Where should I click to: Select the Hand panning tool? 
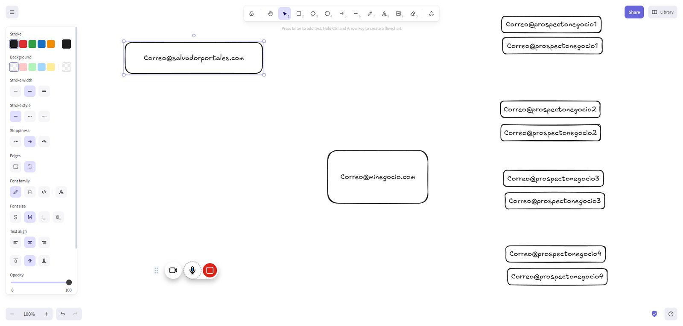click(x=270, y=14)
